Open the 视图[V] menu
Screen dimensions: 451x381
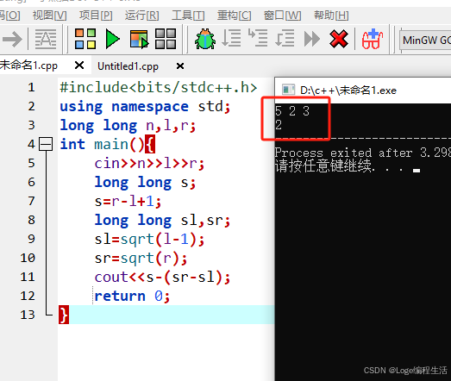pos(49,16)
